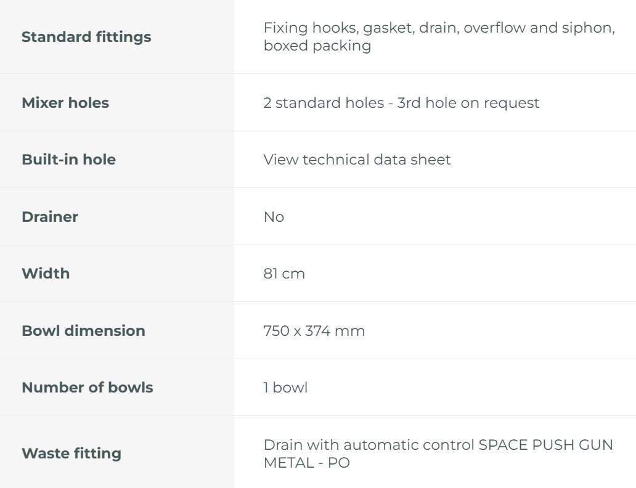Image resolution: width=636 pixels, height=488 pixels.
Task: Click the 750 x 374 mm value
Action: pyautogui.click(x=314, y=331)
